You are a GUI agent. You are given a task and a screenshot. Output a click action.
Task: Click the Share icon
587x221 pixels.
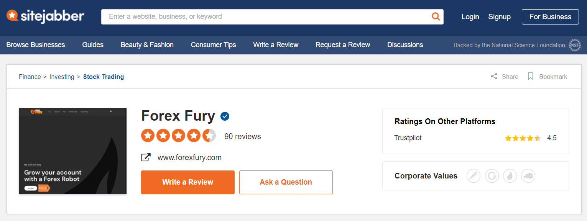pyautogui.click(x=494, y=77)
